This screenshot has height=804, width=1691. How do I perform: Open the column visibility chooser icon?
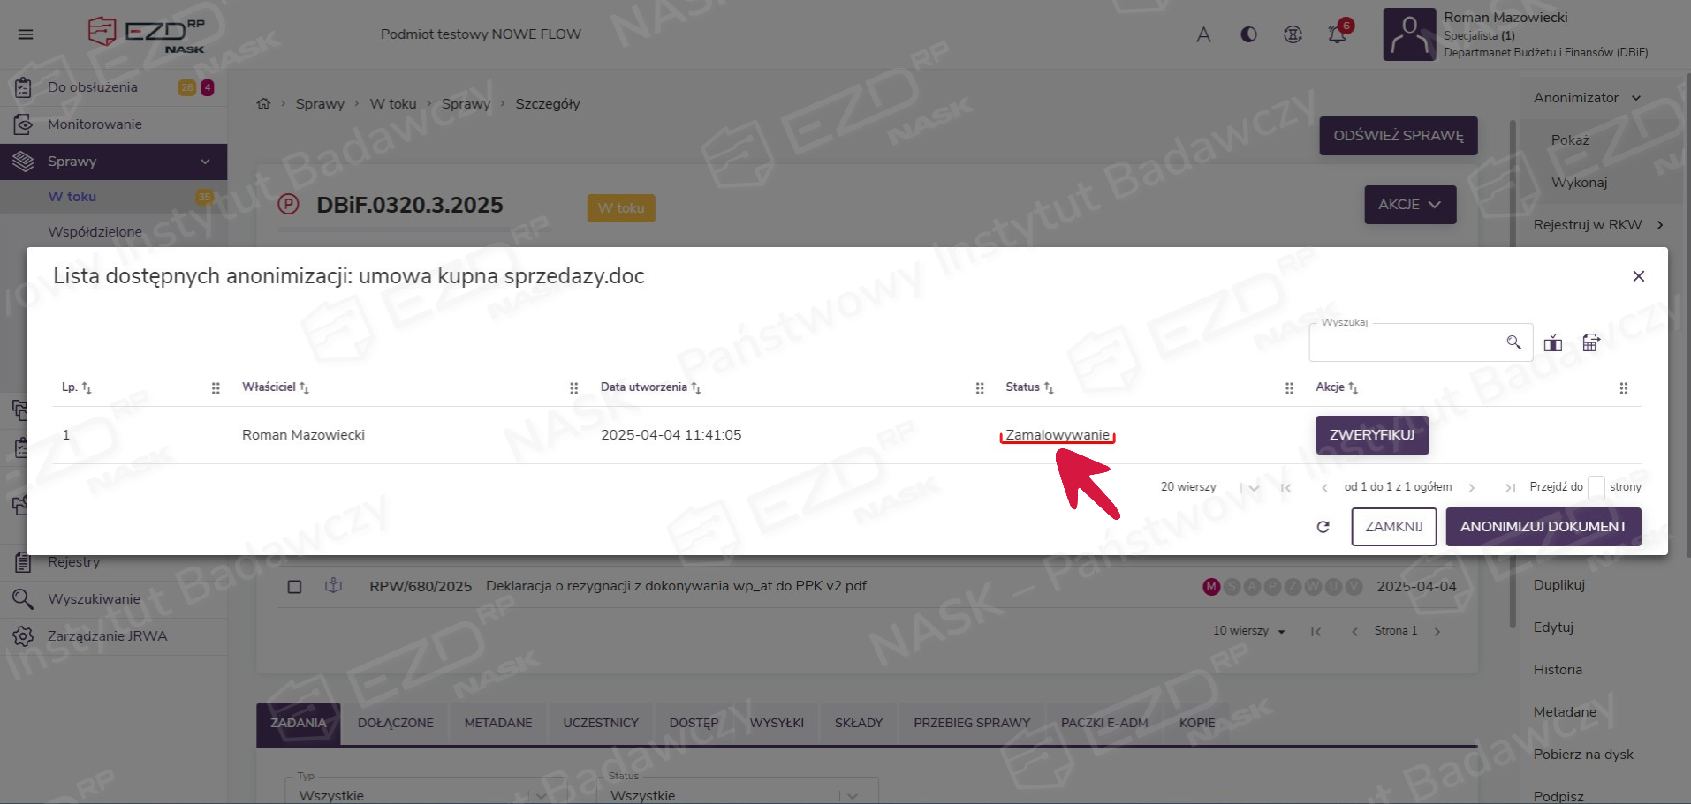click(x=1552, y=343)
